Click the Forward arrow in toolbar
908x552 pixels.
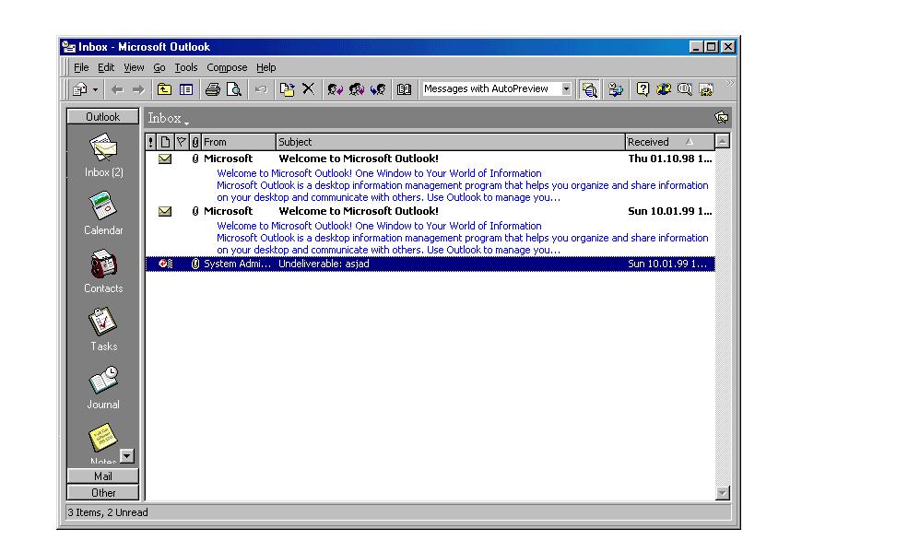click(x=138, y=89)
